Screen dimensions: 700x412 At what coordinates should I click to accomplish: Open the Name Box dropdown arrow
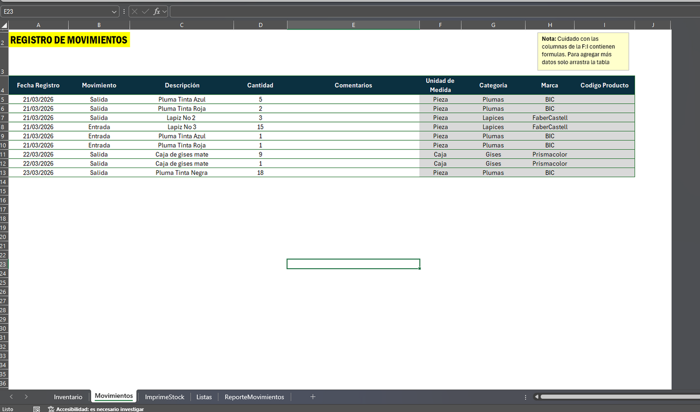(114, 12)
